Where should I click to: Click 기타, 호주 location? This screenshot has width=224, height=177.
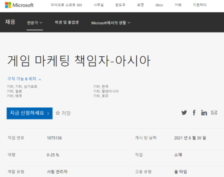pos(101,96)
